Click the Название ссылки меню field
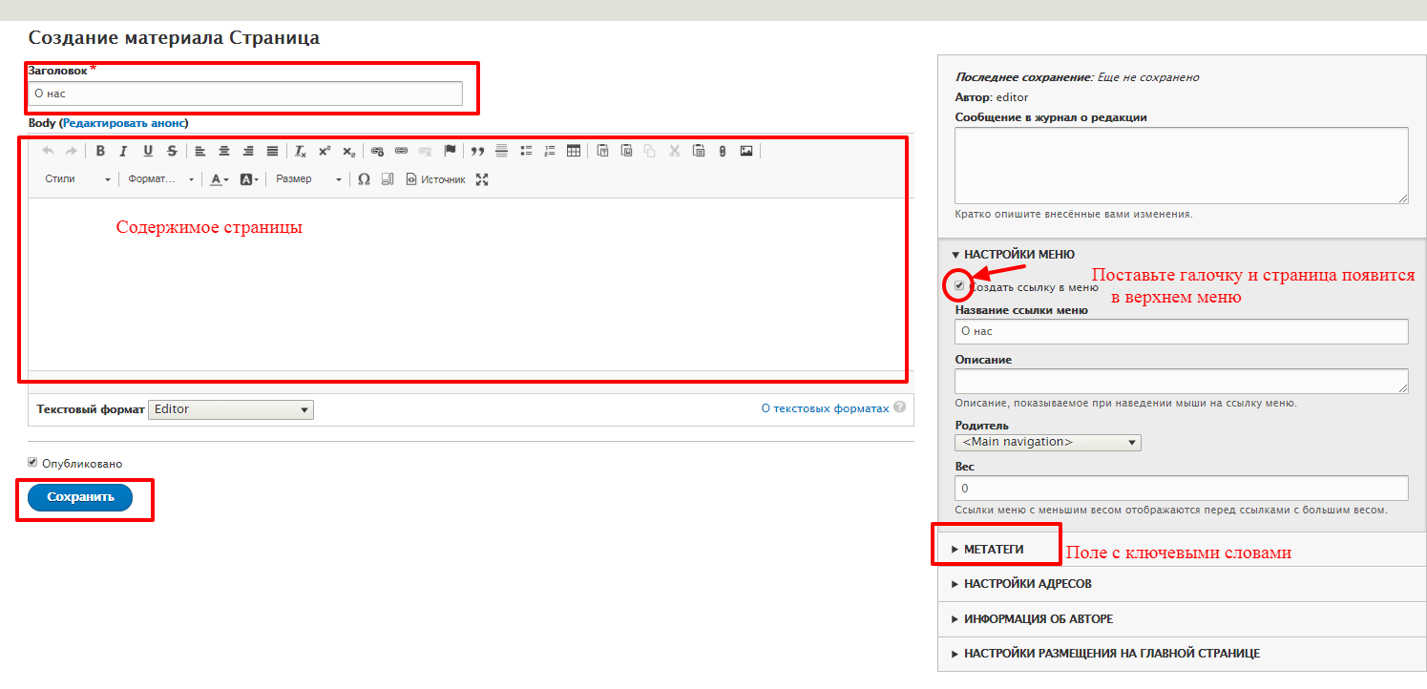This screenshot has width=1427, height=689. [1182, 331]
